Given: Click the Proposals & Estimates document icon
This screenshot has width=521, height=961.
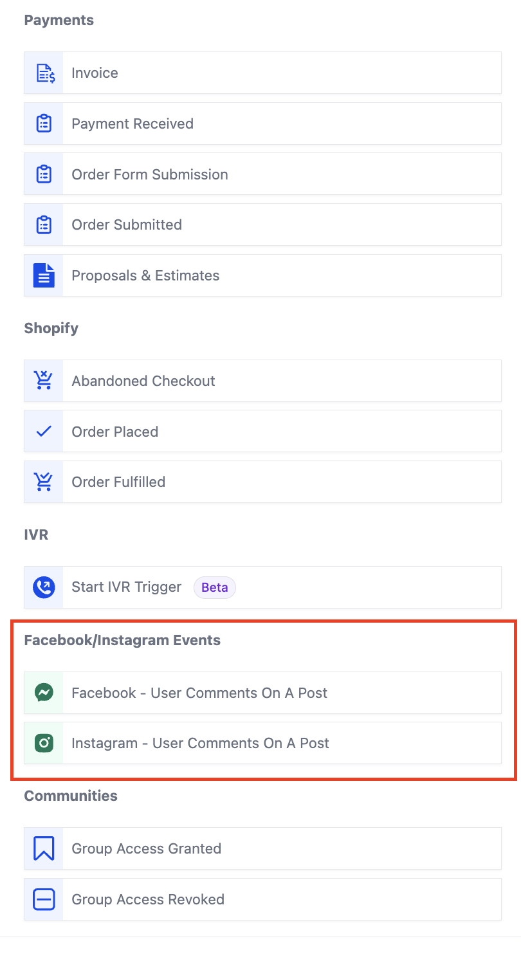Looking at the screenshot, I should pyautogui.click(x=44, y=275).
